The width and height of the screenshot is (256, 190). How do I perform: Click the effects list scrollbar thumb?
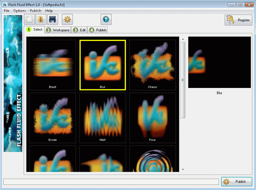click(x=183, y=80)
